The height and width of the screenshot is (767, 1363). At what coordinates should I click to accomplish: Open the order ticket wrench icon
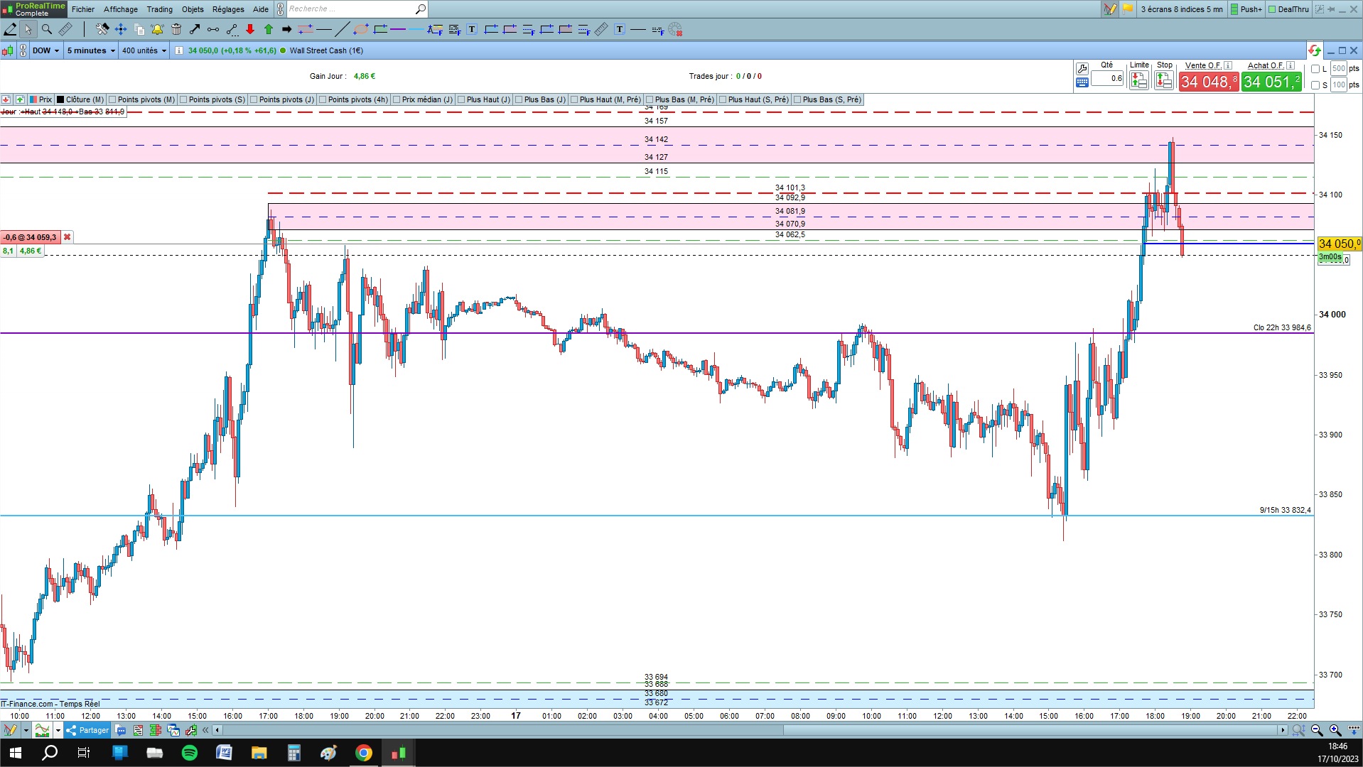(x=1082, y=69)
